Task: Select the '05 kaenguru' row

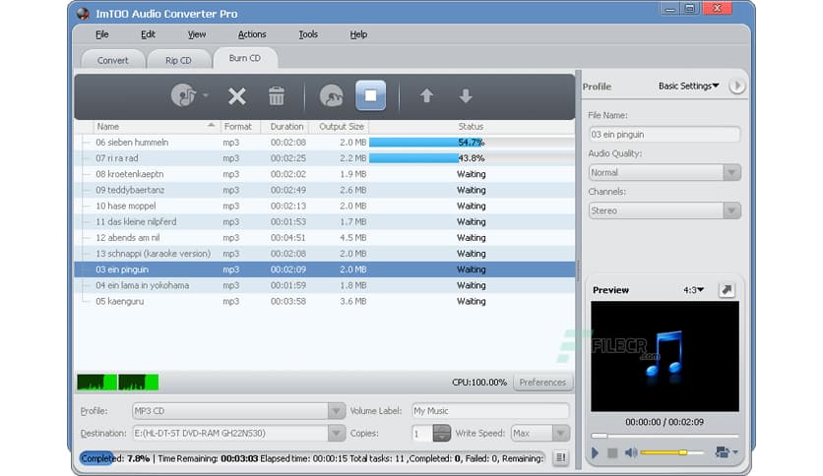Action: (x=324, y=301)
